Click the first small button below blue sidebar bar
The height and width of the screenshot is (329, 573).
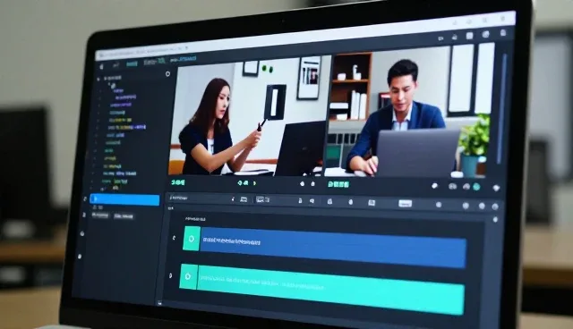click(100, 215)
